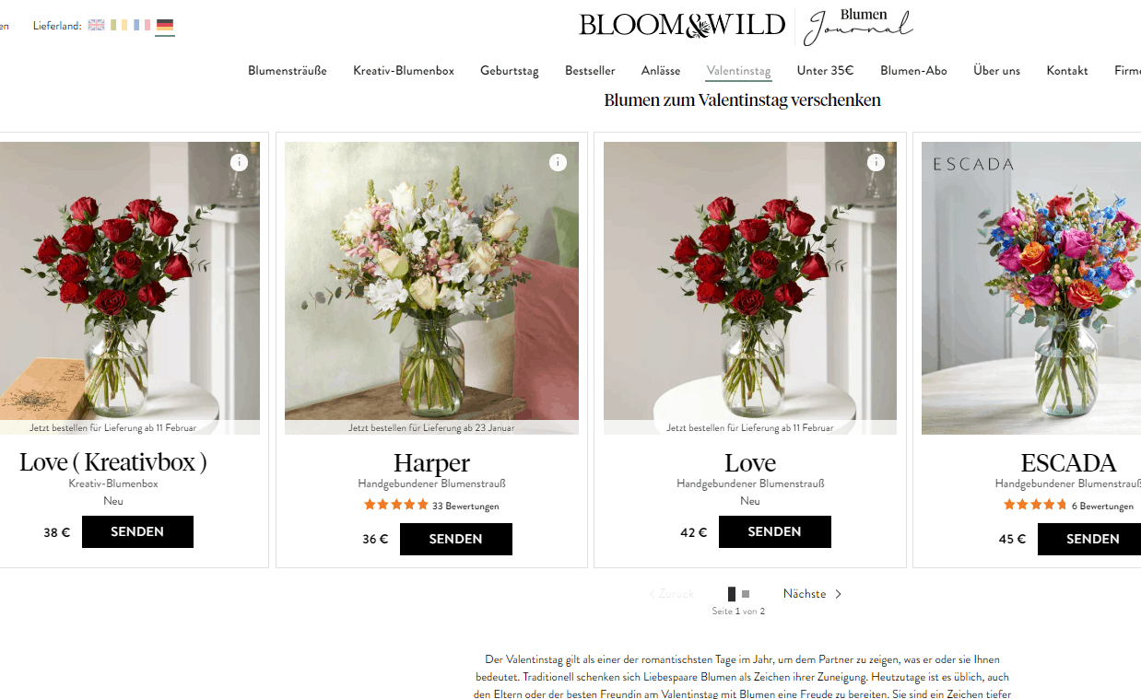Click SENDEN for Love Kreativbox
The image size is (1141, 699).
137,531
